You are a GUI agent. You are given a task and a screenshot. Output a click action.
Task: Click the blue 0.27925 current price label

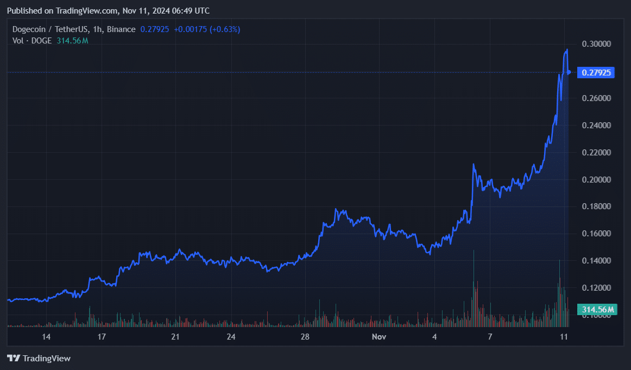coord(596,72)
